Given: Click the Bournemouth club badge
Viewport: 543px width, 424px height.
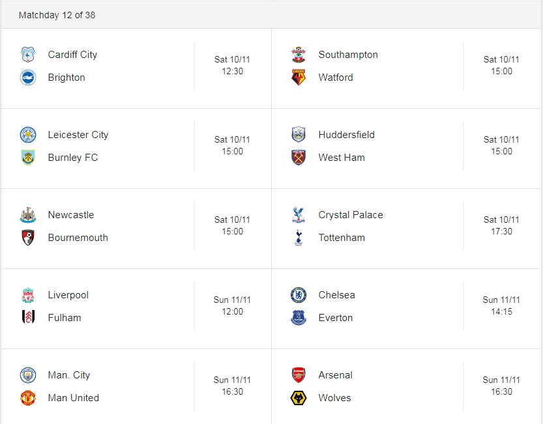Looking at the screenshot, I should (x=27, y=238).
